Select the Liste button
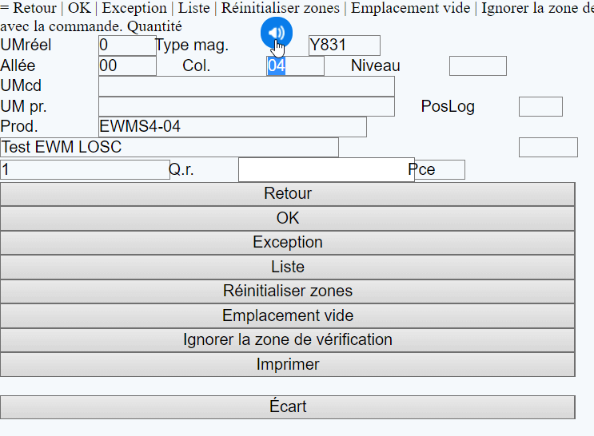Screen dimensions: 594x436 point(288,268)
